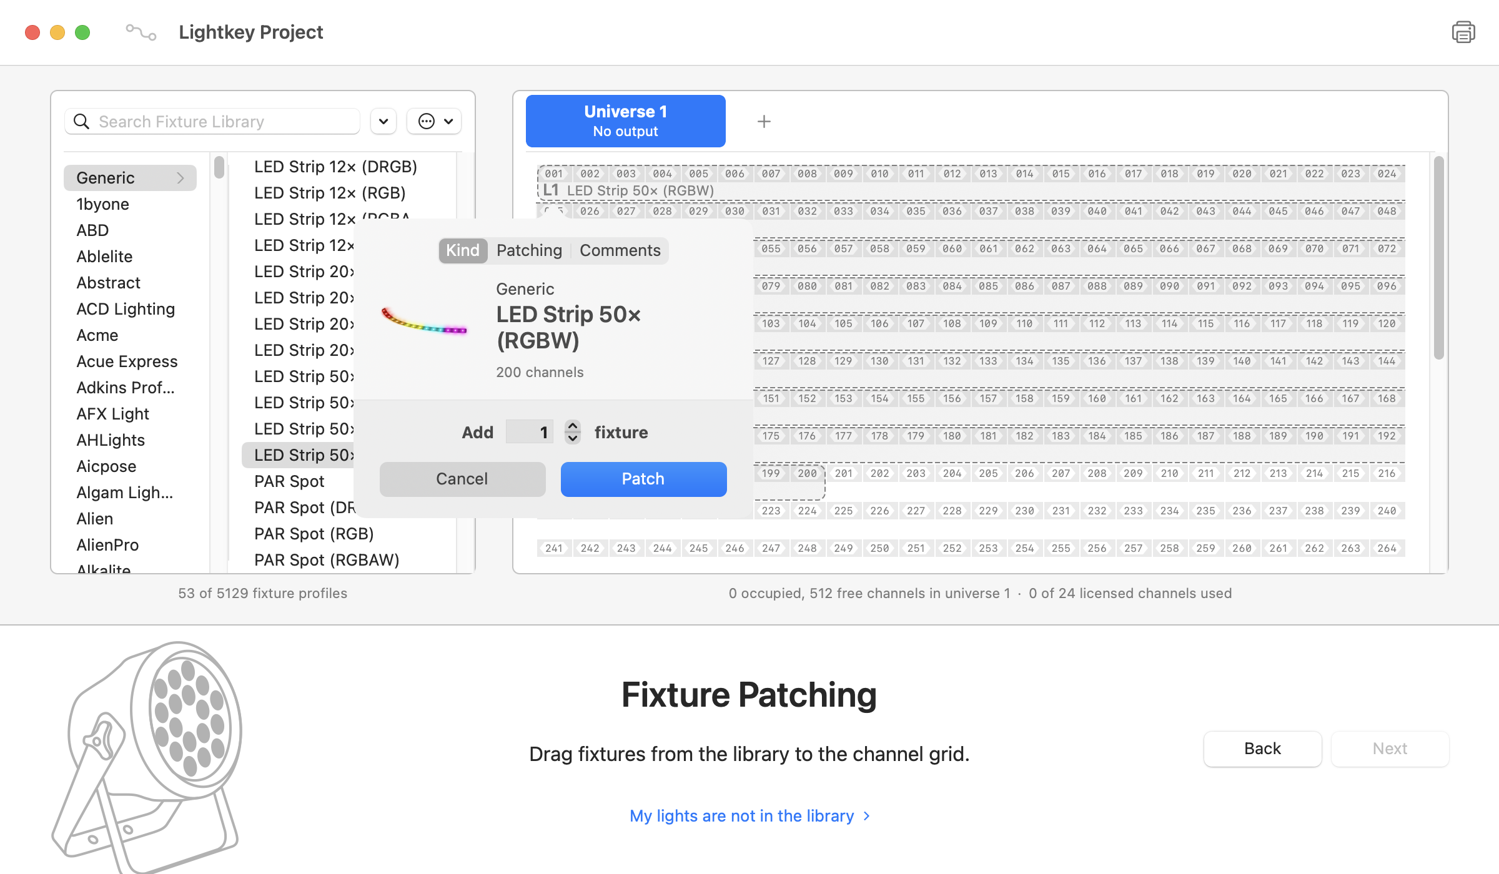Select the Kind tab
This screenshot has height=874, width=1499.
(x=463, y=250)
